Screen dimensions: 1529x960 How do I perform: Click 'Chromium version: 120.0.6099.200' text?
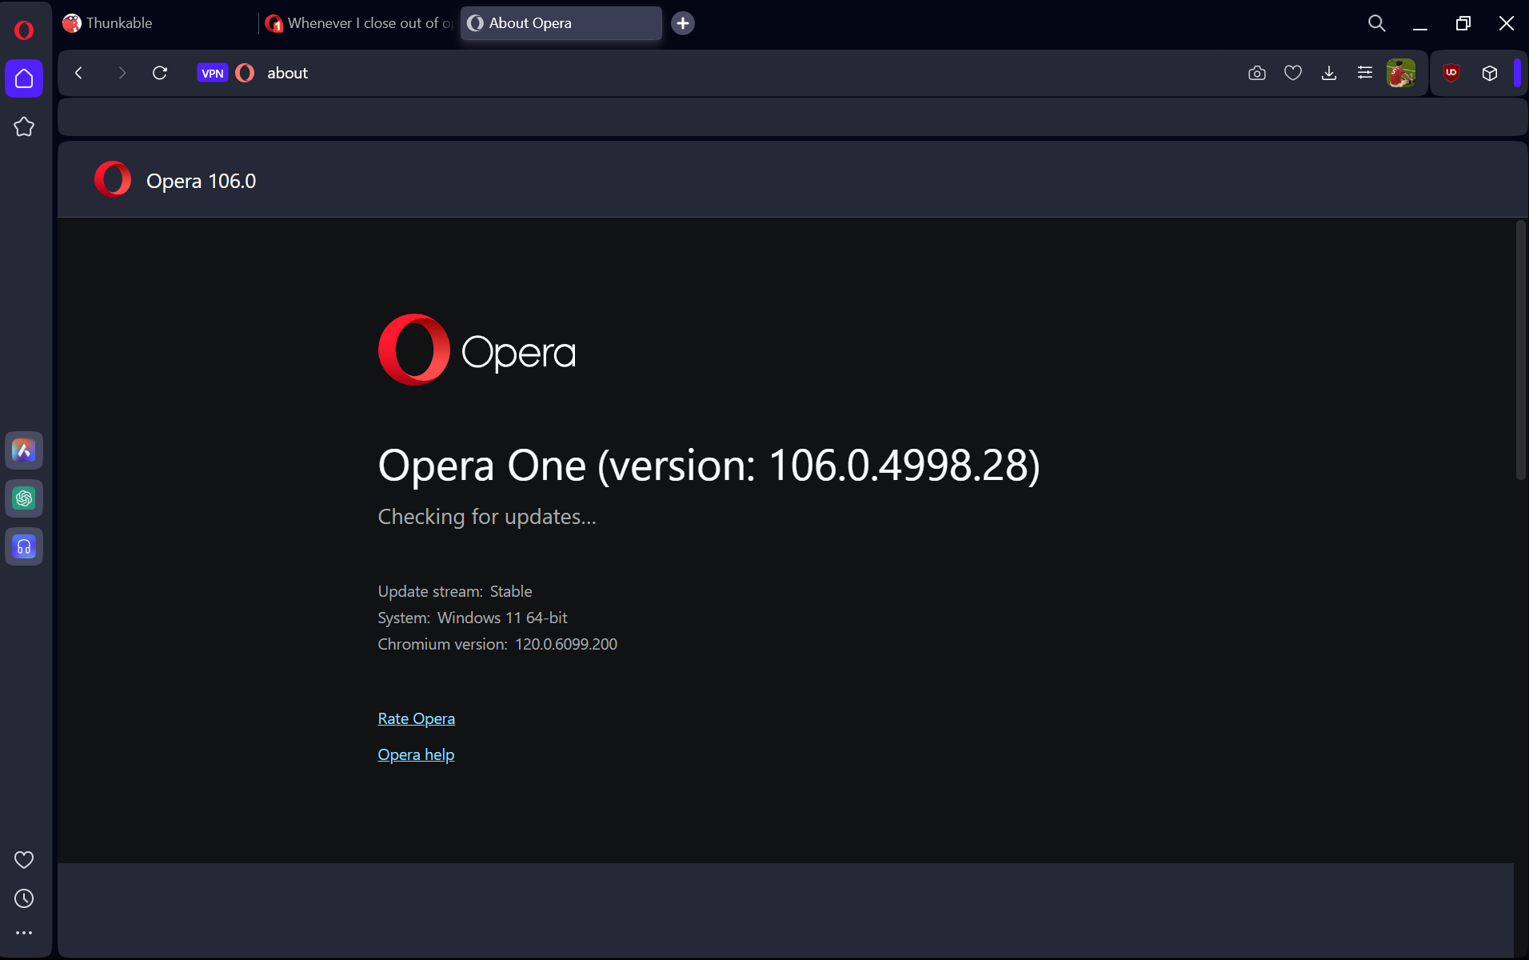(x=497, y=644)
